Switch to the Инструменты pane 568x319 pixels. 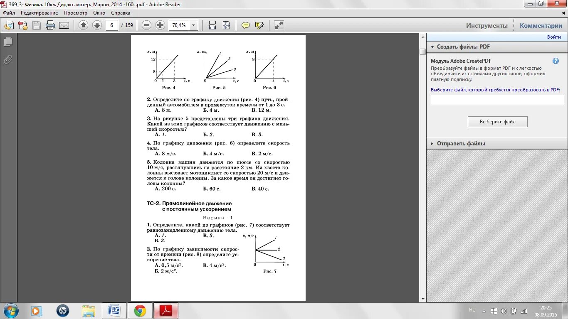pyautogui.click(x=487, y=25)
